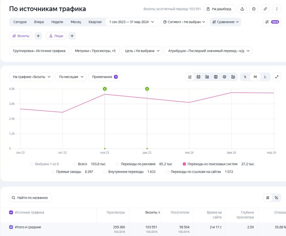Open sampling accuracy 100% settings
This screenshot has width=286, height=236.
(x=272, y=22)
